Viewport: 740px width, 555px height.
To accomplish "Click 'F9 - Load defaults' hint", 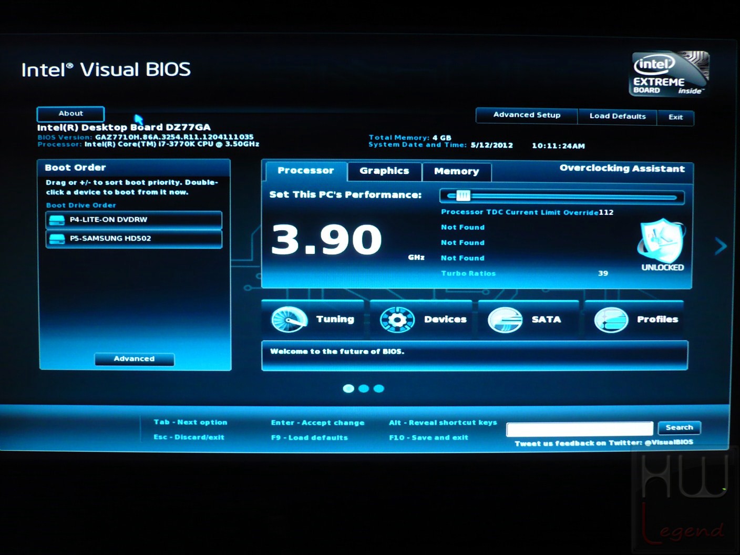I will [309, 437].
